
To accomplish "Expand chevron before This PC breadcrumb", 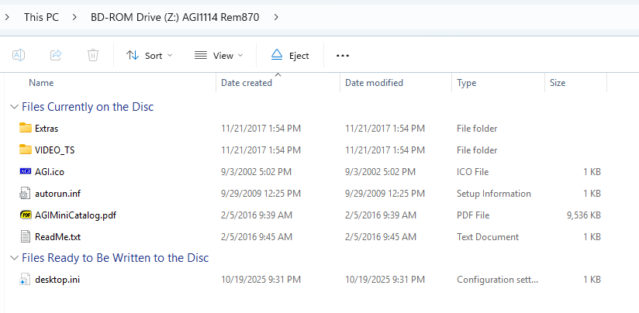I will click(7, 17).
